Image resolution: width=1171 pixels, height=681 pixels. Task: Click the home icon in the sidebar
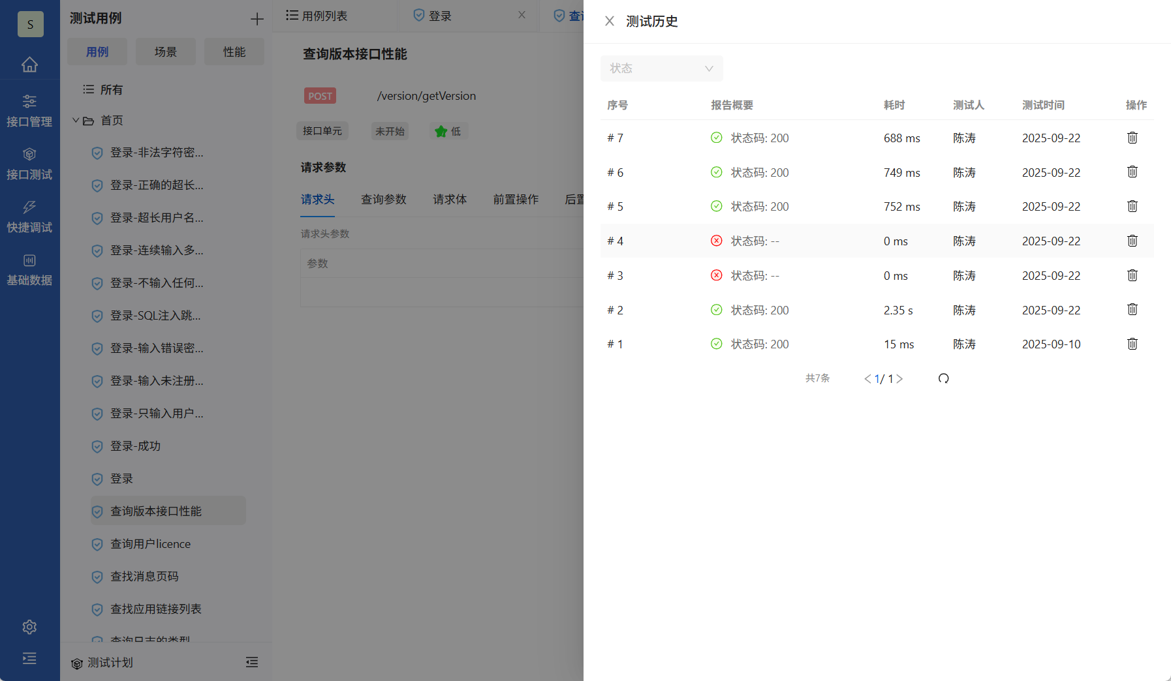tap(30, 65)
